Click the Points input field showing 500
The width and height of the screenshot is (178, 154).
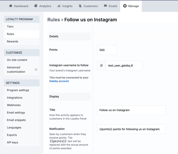(x=107, y=50)
